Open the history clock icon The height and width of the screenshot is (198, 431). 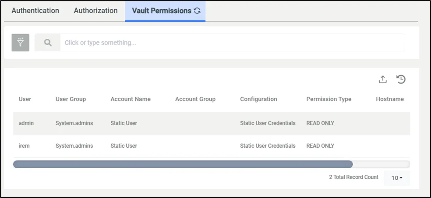coord(401,79)
